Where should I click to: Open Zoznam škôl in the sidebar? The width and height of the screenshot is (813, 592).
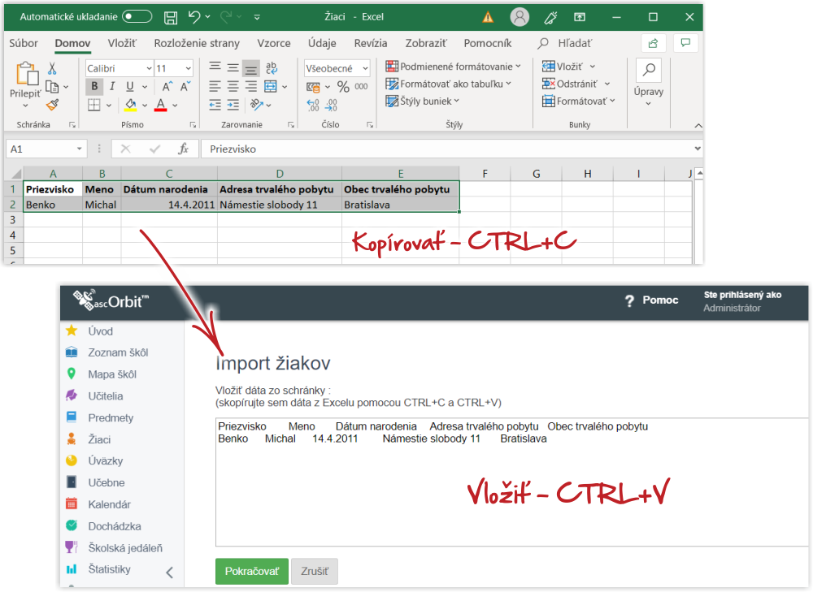tap(118, 352)
